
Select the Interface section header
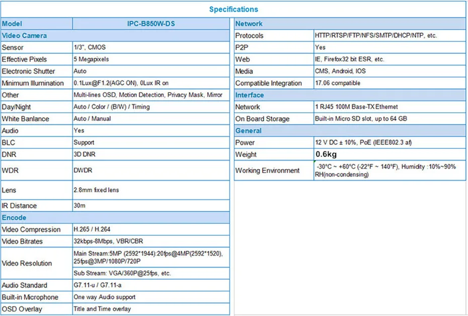(x=350, y=95)
